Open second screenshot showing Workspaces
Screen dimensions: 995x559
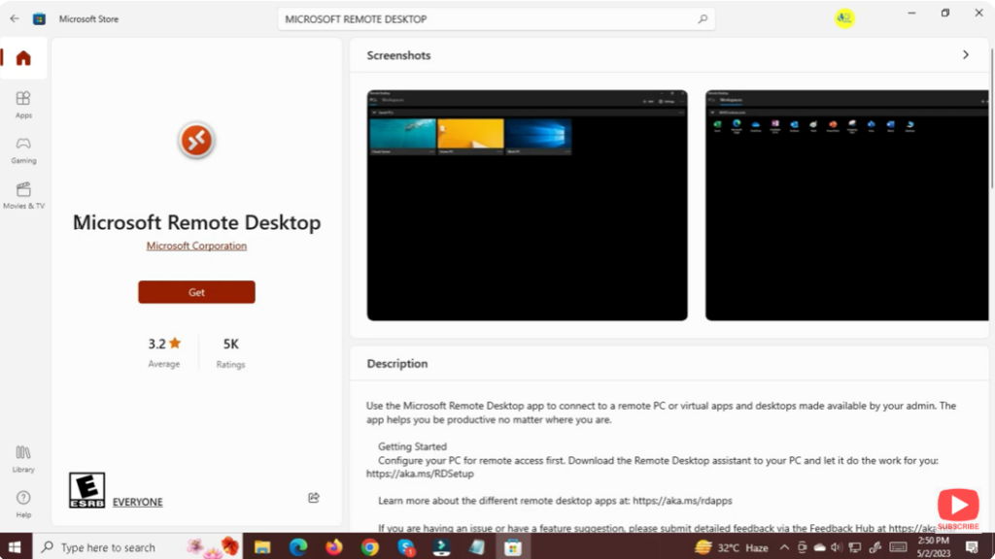[847, 205]
